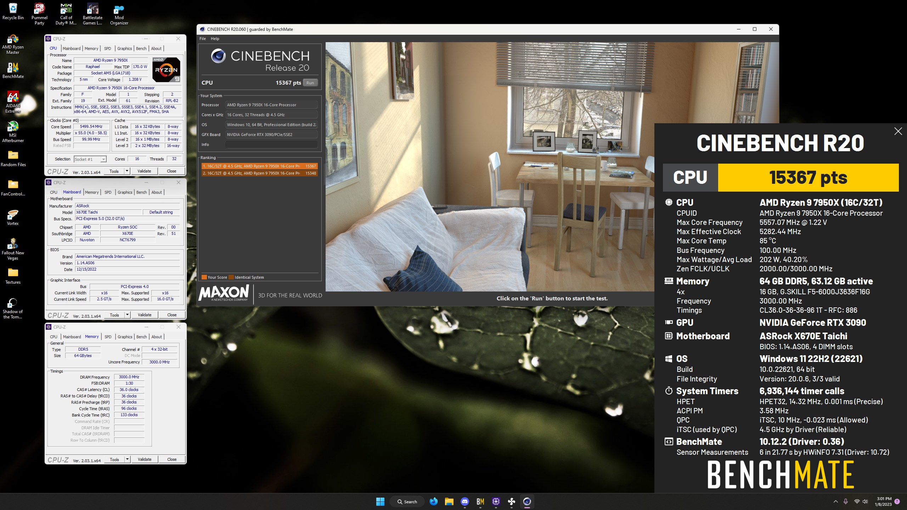Click BIOS Version value 1.14.AS06 in CPU-Z
The width and height of the screenshot is (907, 510).
pyautogui.click(x=128, y=263)
